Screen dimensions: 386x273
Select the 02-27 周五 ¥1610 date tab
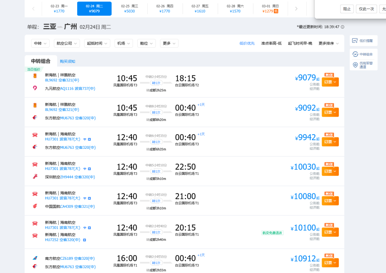coord(200,9)
